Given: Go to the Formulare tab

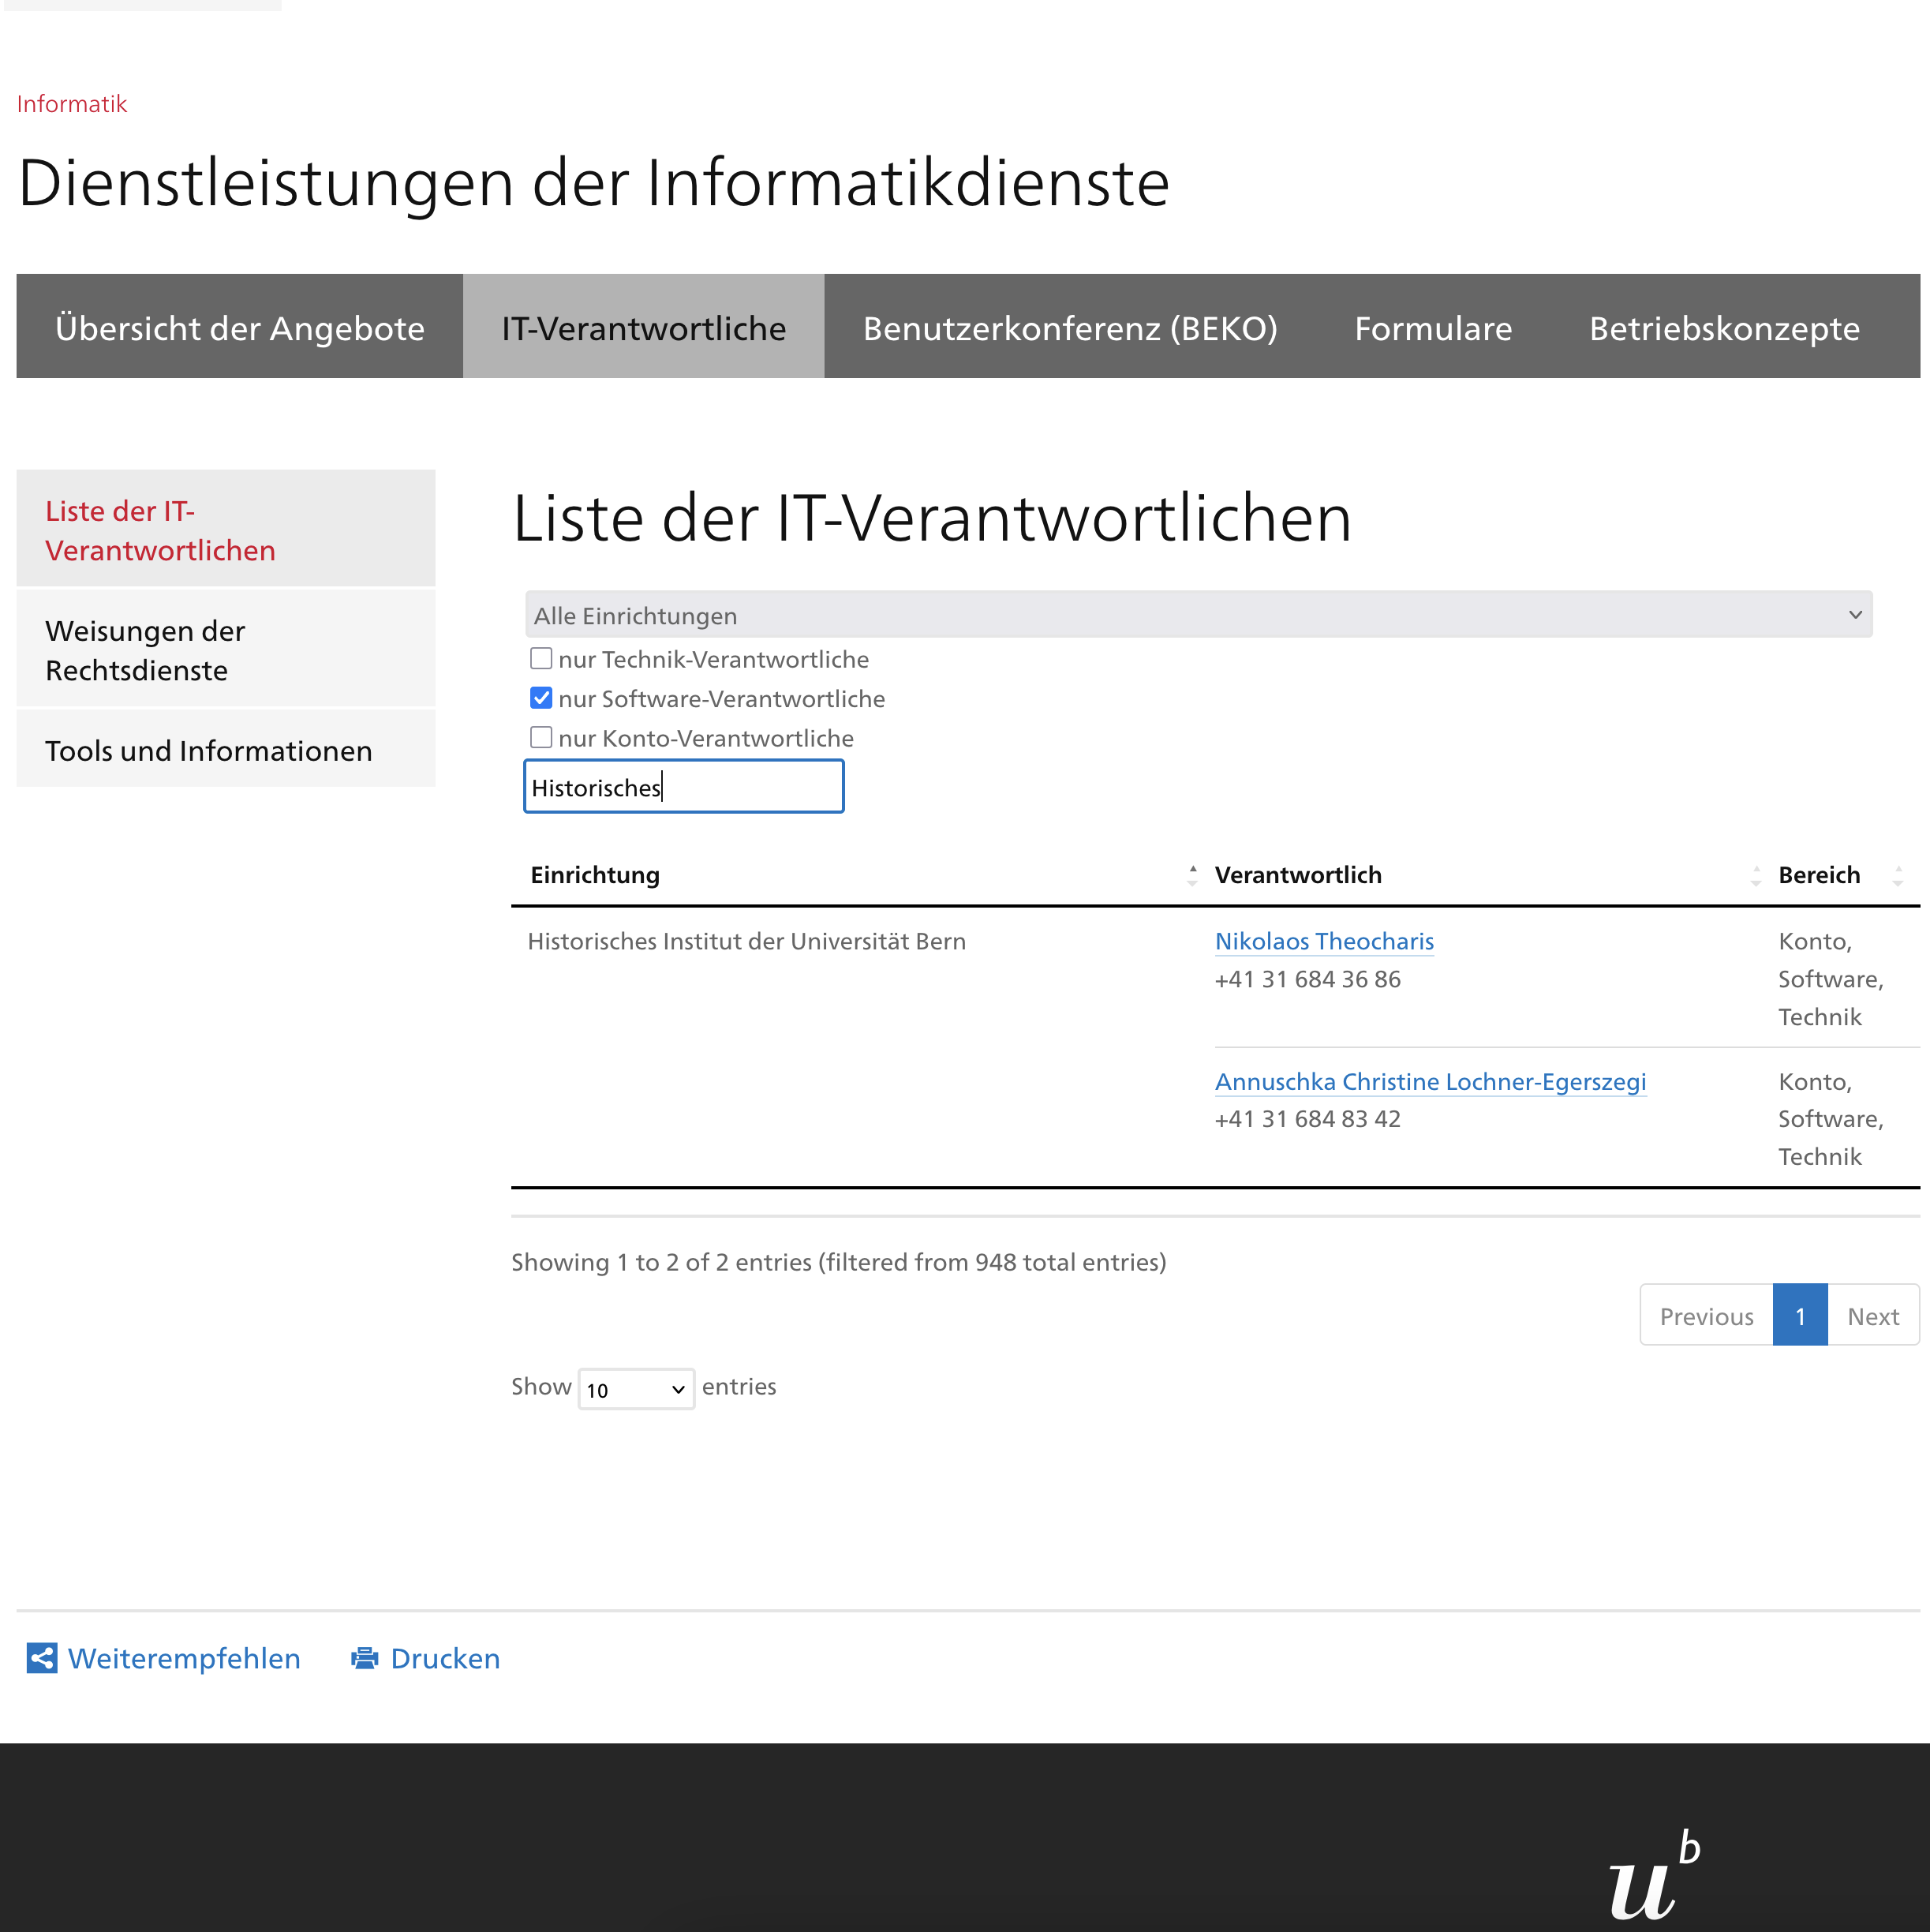Looking at the screenshot, I should click(x=1432, y=327).
